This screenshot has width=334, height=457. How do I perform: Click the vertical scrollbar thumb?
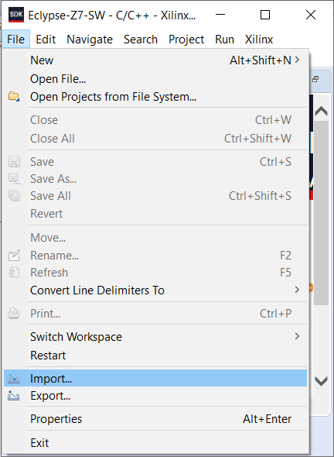point(321,213)
